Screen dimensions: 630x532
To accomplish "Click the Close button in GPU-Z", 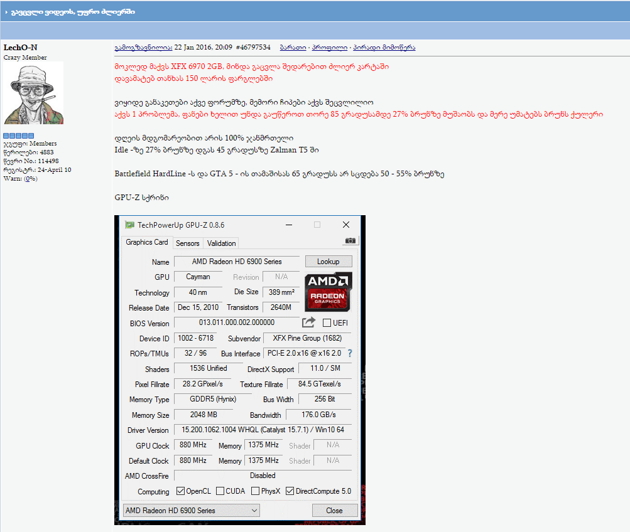I will pyautogui.click(x=335, y=510).
